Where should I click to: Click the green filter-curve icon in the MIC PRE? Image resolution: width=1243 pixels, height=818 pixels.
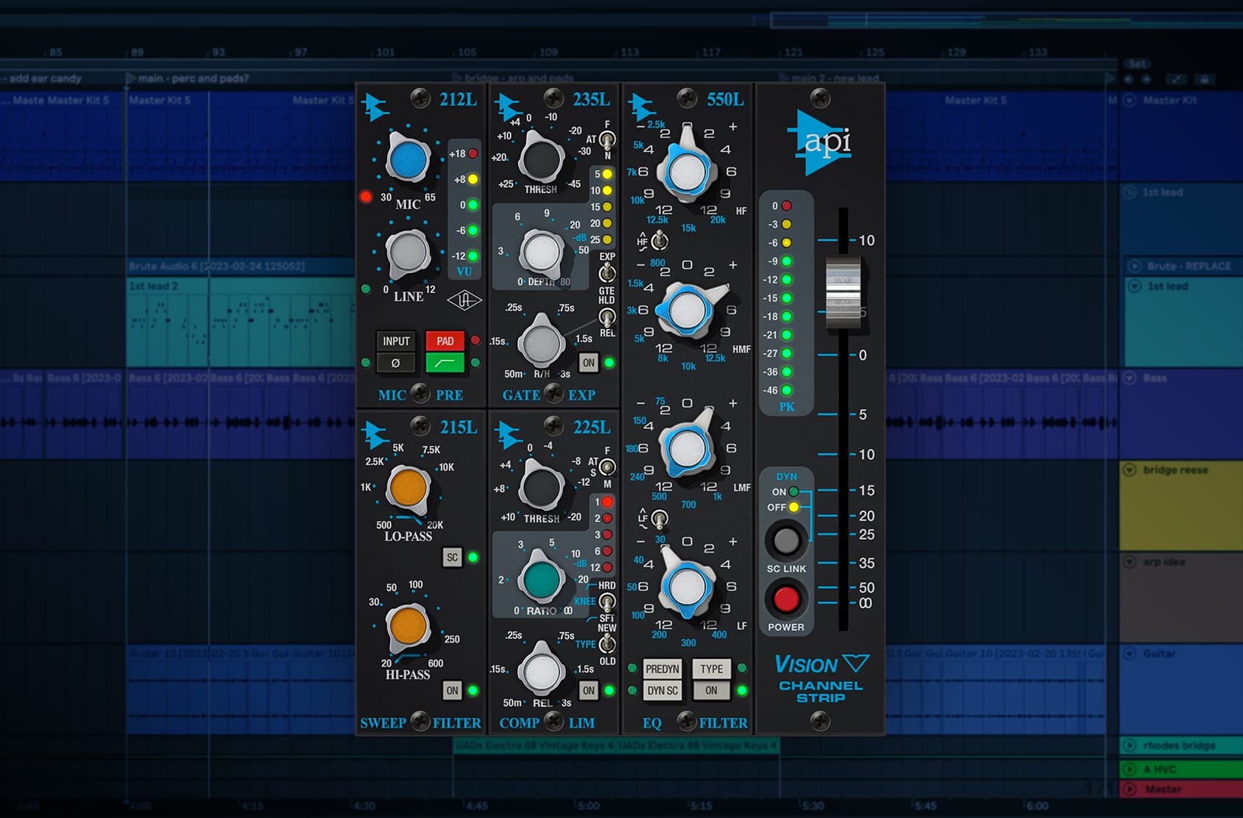coord(444,363)
